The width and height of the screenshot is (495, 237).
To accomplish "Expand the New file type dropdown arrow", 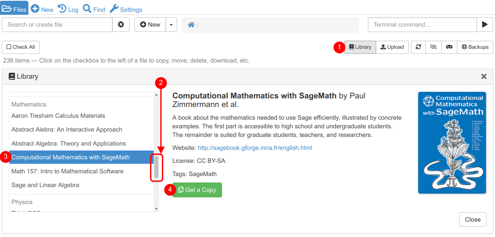I will coord(171,25).
